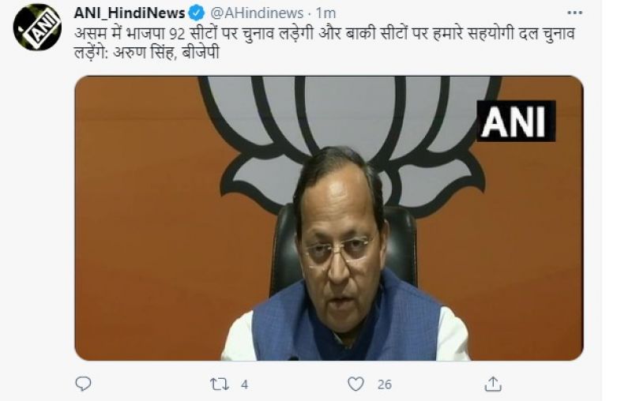Click the 1m timestamp link
This screenshot has width=632, height=401.
click(325, 13)
